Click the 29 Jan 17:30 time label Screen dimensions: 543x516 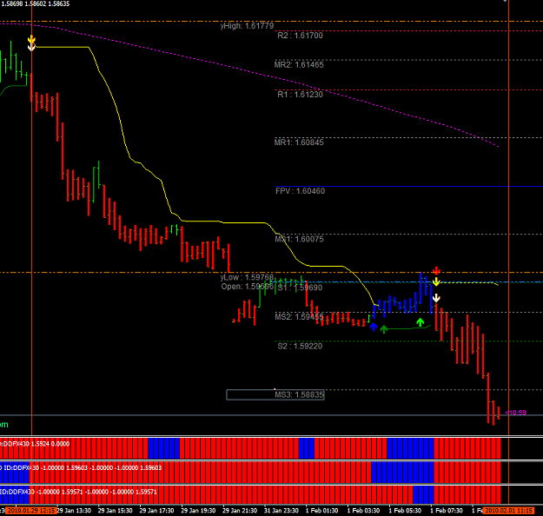click(156, 511)
